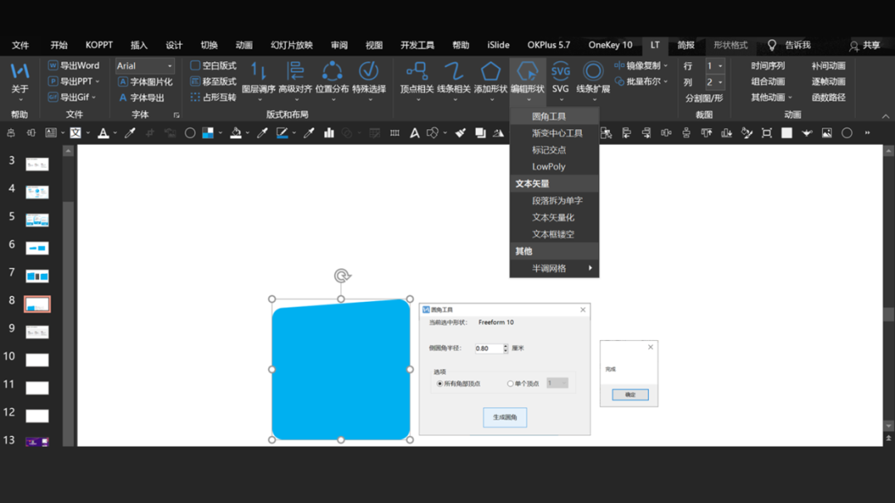Screen dimensions: 895x503
Task: Increase the corner radius with stepper arrow
Action: [506, 346]
